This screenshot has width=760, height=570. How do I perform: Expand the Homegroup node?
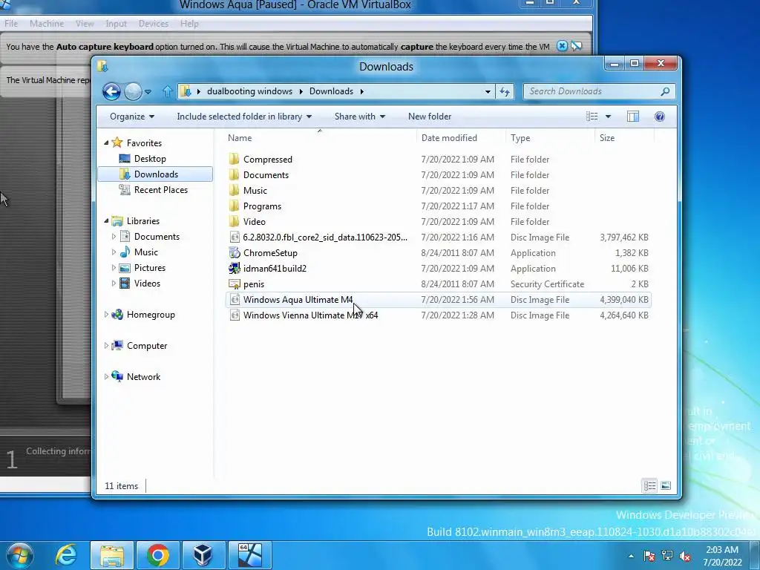coord(106,315)
